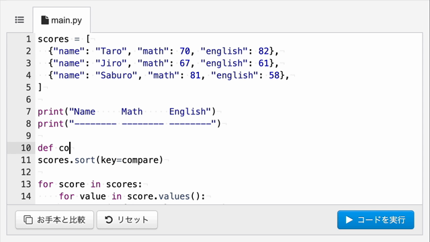Viewport: 430px width, 242px height.
Task: Click the circular arrow reset icon
Action: (x=109, y=220)
